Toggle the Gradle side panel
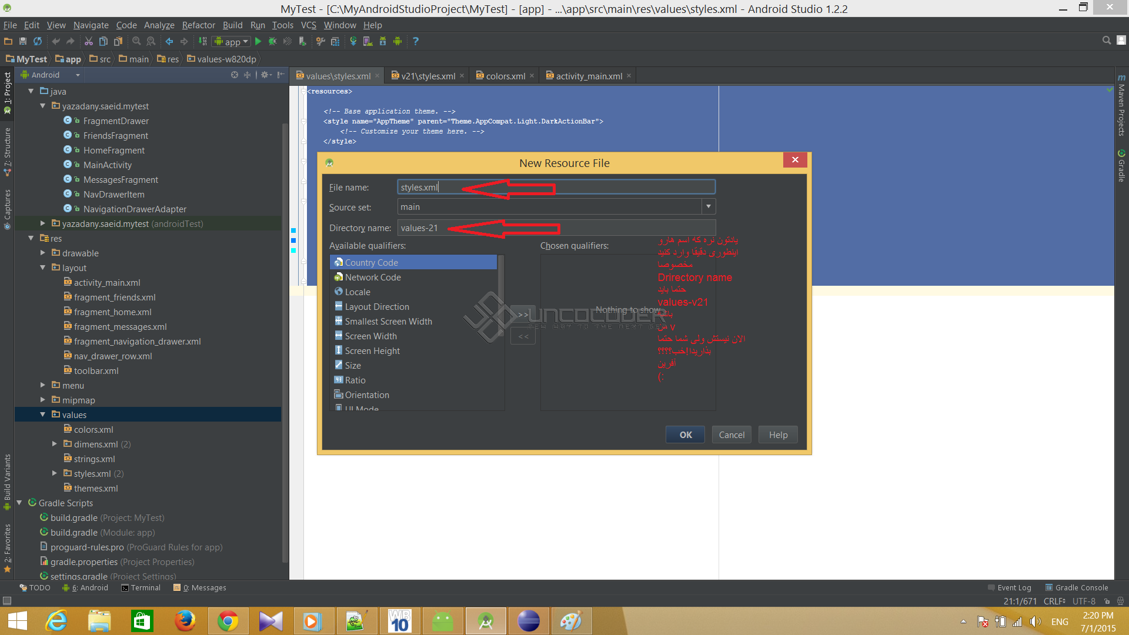 coord(1121,166)
